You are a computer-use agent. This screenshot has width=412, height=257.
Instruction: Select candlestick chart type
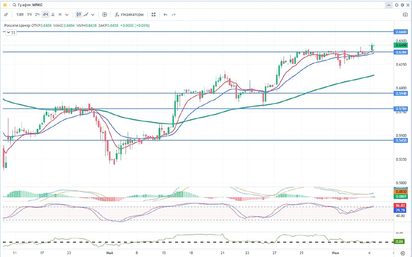click(79, 15)
